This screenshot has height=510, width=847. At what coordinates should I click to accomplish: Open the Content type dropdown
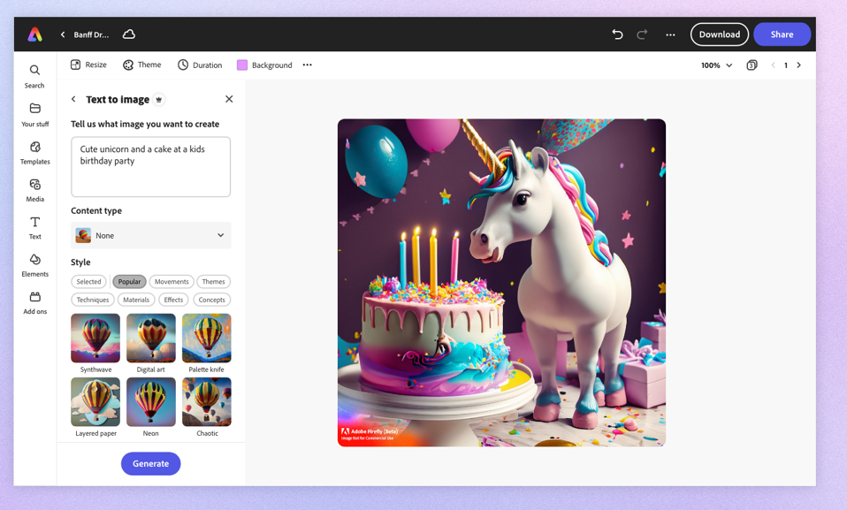pos(150,235)
